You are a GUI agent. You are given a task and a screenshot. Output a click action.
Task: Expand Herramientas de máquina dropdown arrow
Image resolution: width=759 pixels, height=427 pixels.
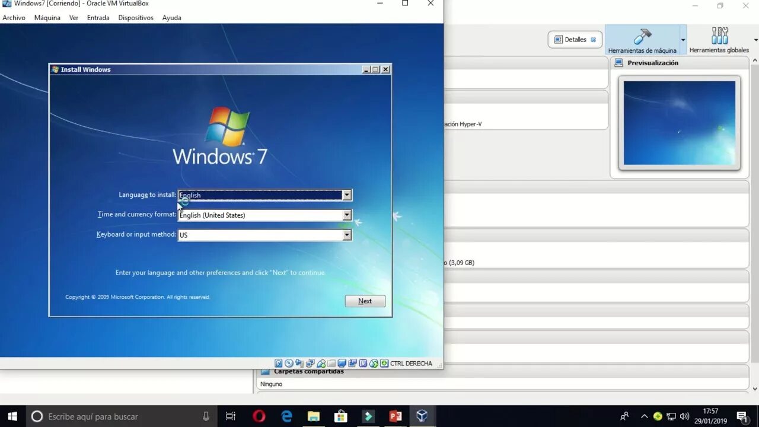tap(683, 40)
